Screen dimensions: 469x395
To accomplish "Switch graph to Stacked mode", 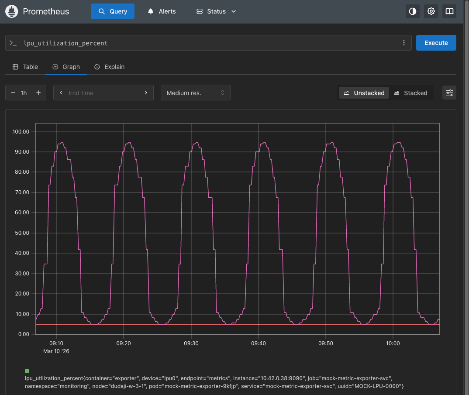I will pos(410,93).
